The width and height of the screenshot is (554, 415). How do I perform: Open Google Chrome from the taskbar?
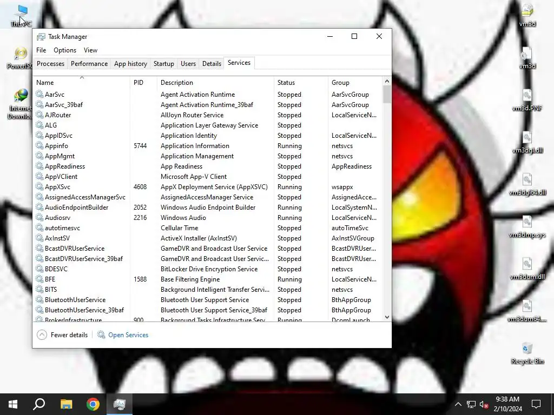click(x=93, y=404)
